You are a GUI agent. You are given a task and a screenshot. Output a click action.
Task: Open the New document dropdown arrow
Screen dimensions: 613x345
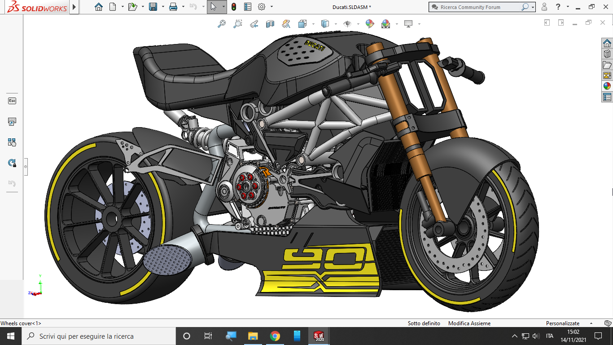click(x=123, y=7)
